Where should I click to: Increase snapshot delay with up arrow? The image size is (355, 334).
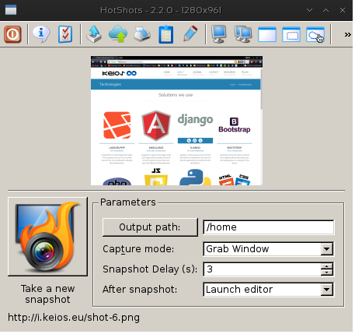coord(327,266)
